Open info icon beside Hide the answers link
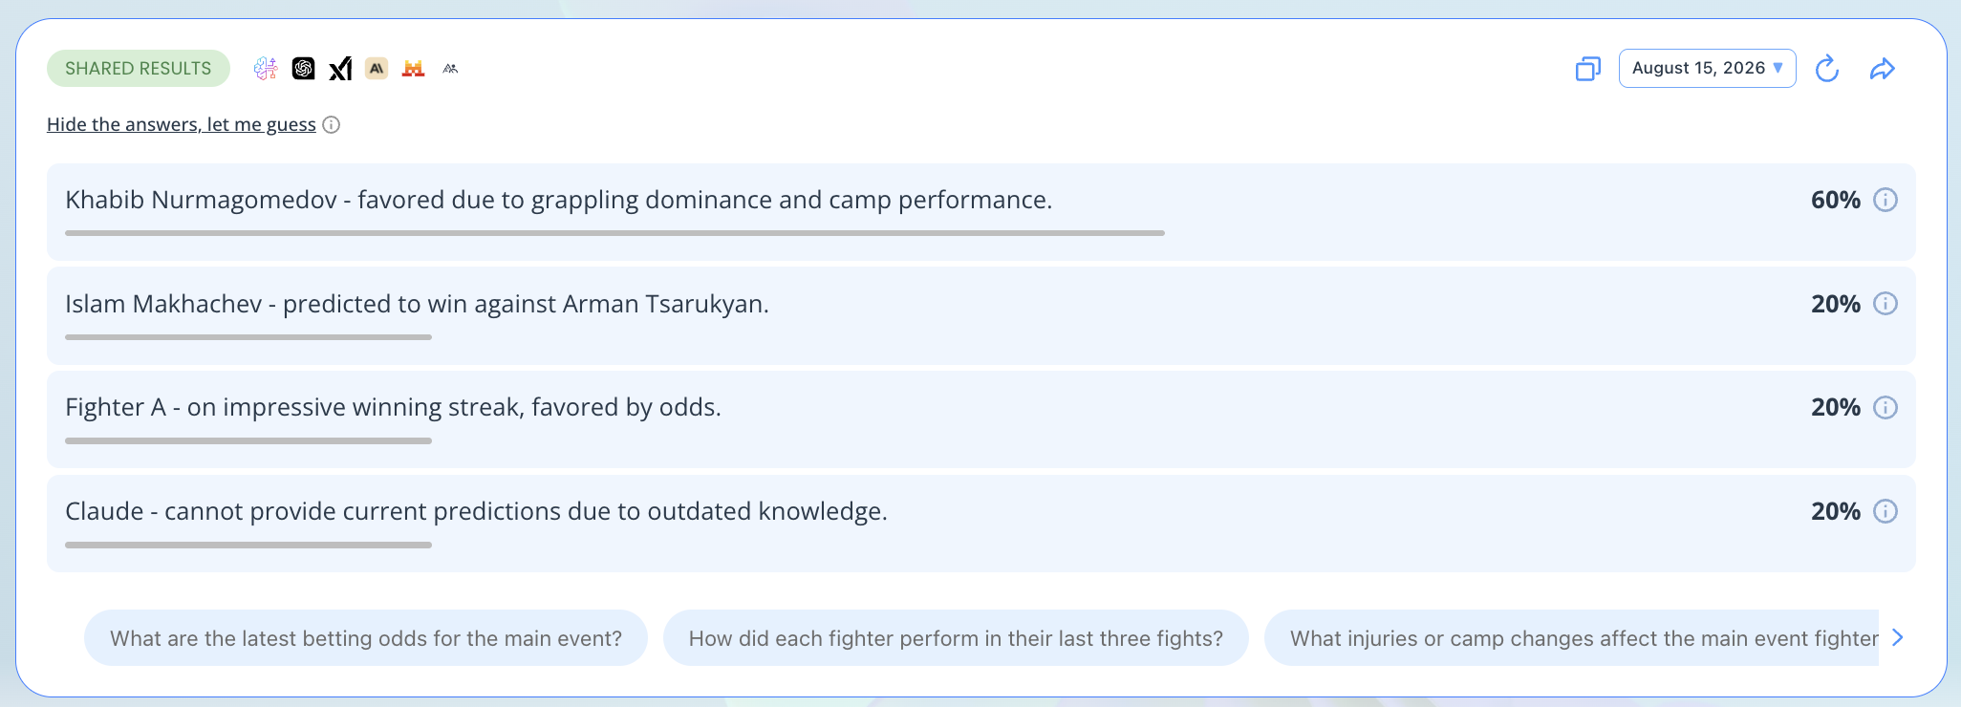Screen dimensions: 1961x707 click(332, 125)
